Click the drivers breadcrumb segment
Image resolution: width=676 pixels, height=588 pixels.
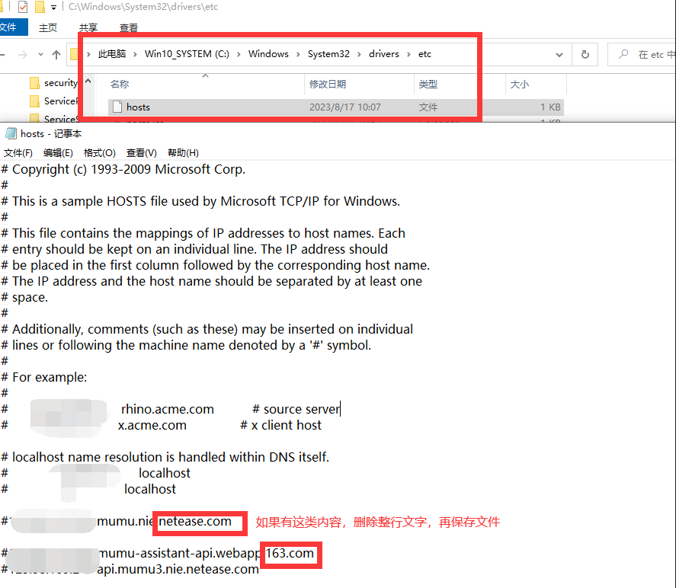pos(383,54)
